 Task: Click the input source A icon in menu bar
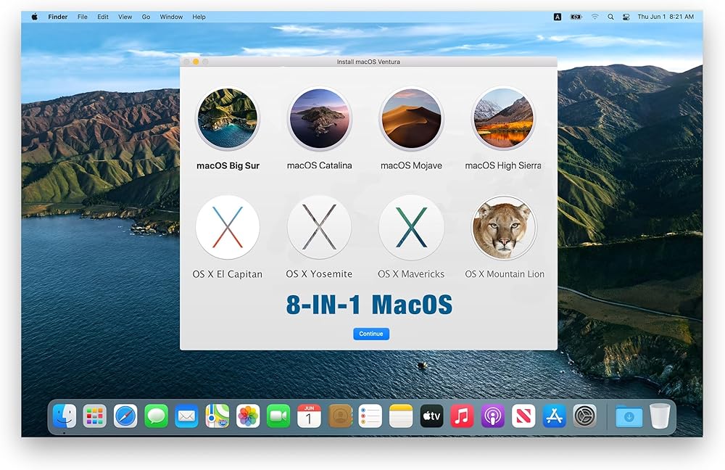(x=558, y=17)
